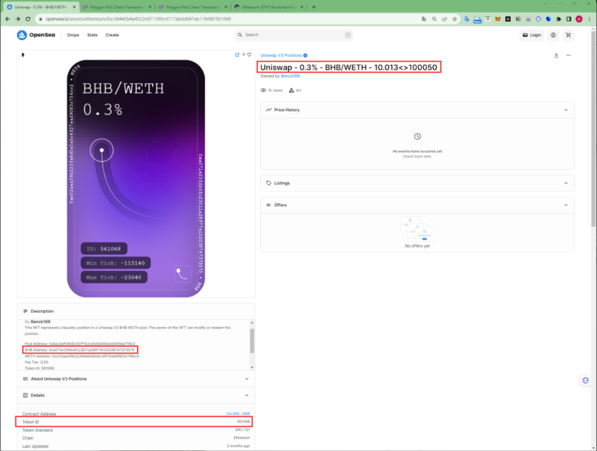Switch to Ethereum (ETH) Blockchain Explorer tab

(269, 7)
